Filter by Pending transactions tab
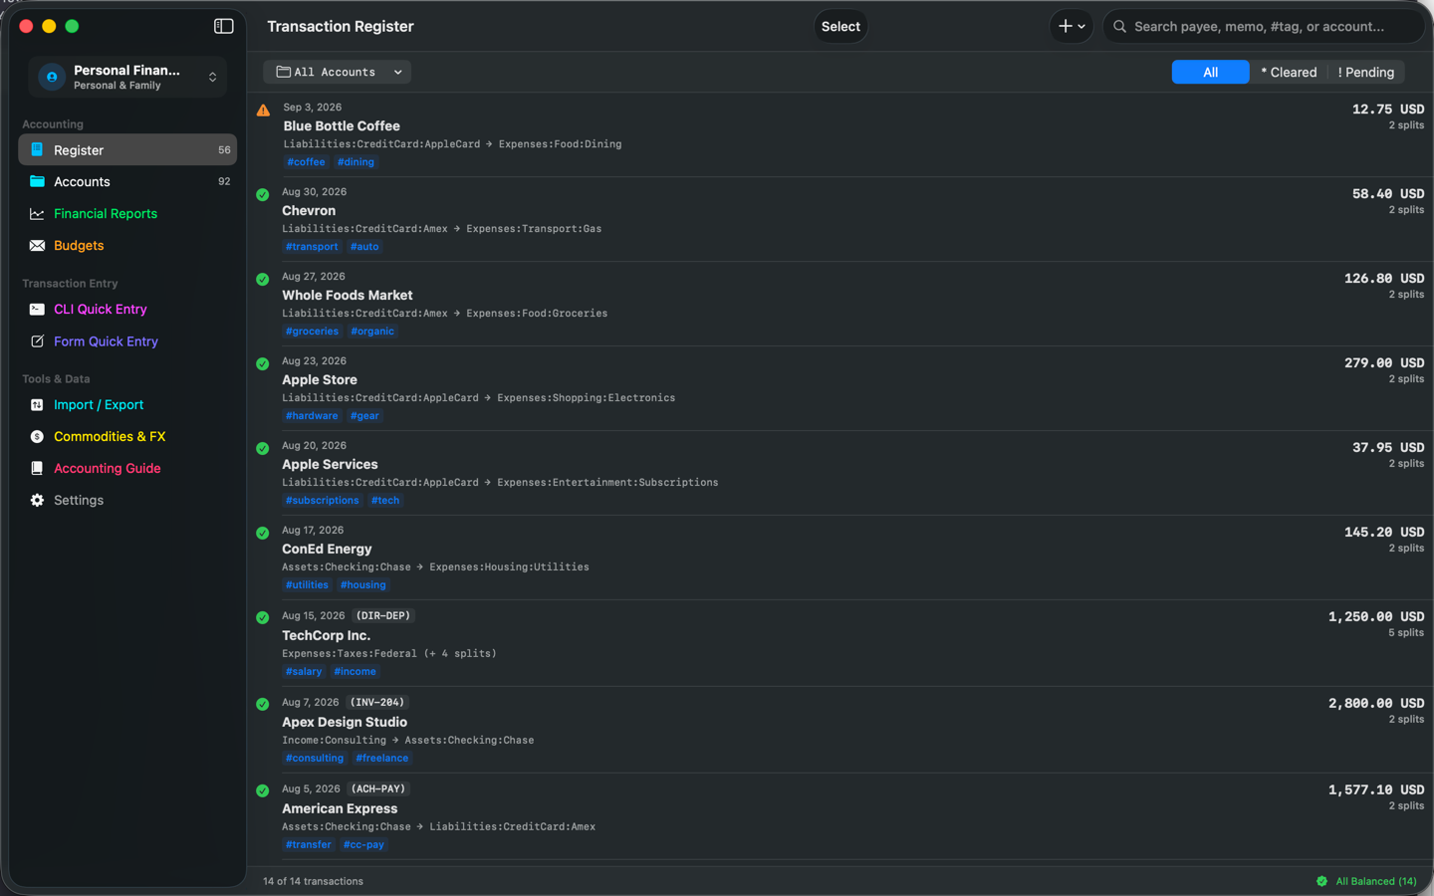This screenshot has width=1434, height=896. point(1366,72)
